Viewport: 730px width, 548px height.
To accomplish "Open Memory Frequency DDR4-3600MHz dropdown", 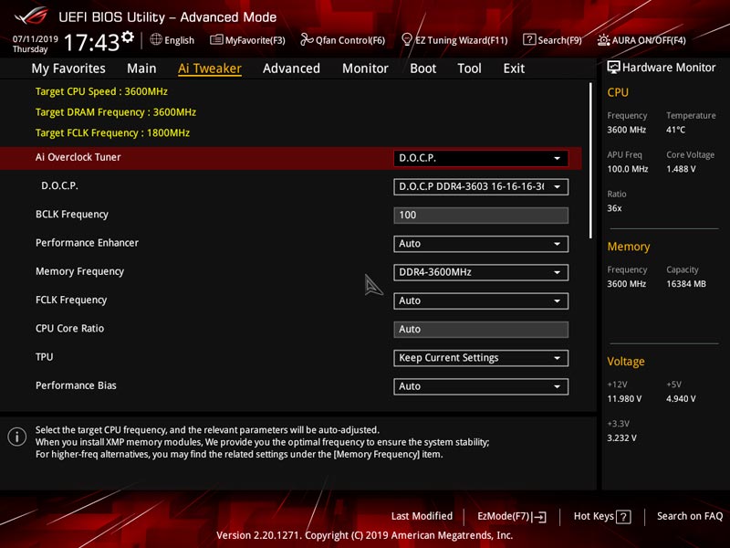I will [x=481, y=272].
